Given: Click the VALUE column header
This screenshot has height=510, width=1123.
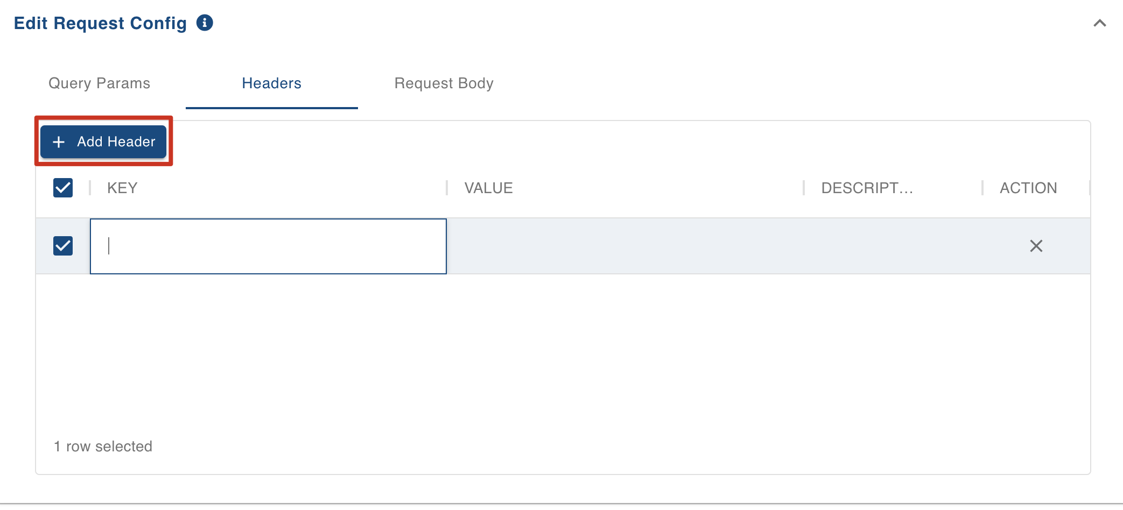Looking at the screenshot, I should 489,188.
